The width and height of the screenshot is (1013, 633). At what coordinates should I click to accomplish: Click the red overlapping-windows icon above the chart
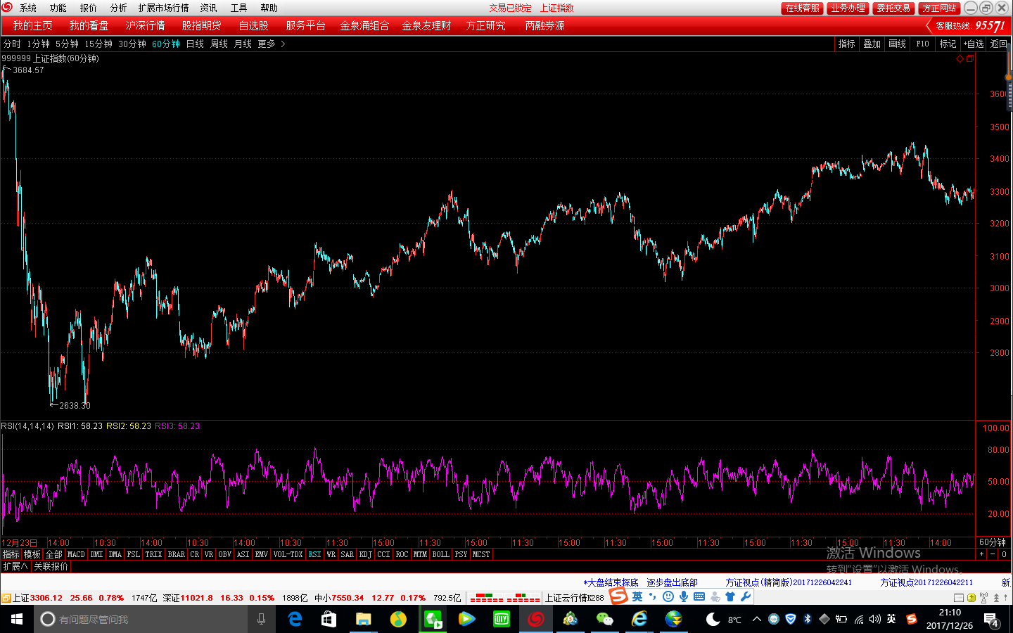pos(970,59)
